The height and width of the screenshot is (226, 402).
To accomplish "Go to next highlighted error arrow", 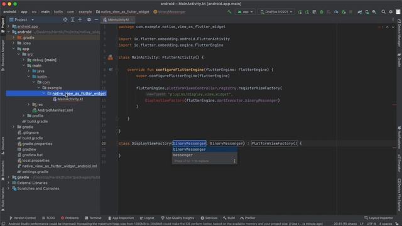I will [x=393, y=27].
